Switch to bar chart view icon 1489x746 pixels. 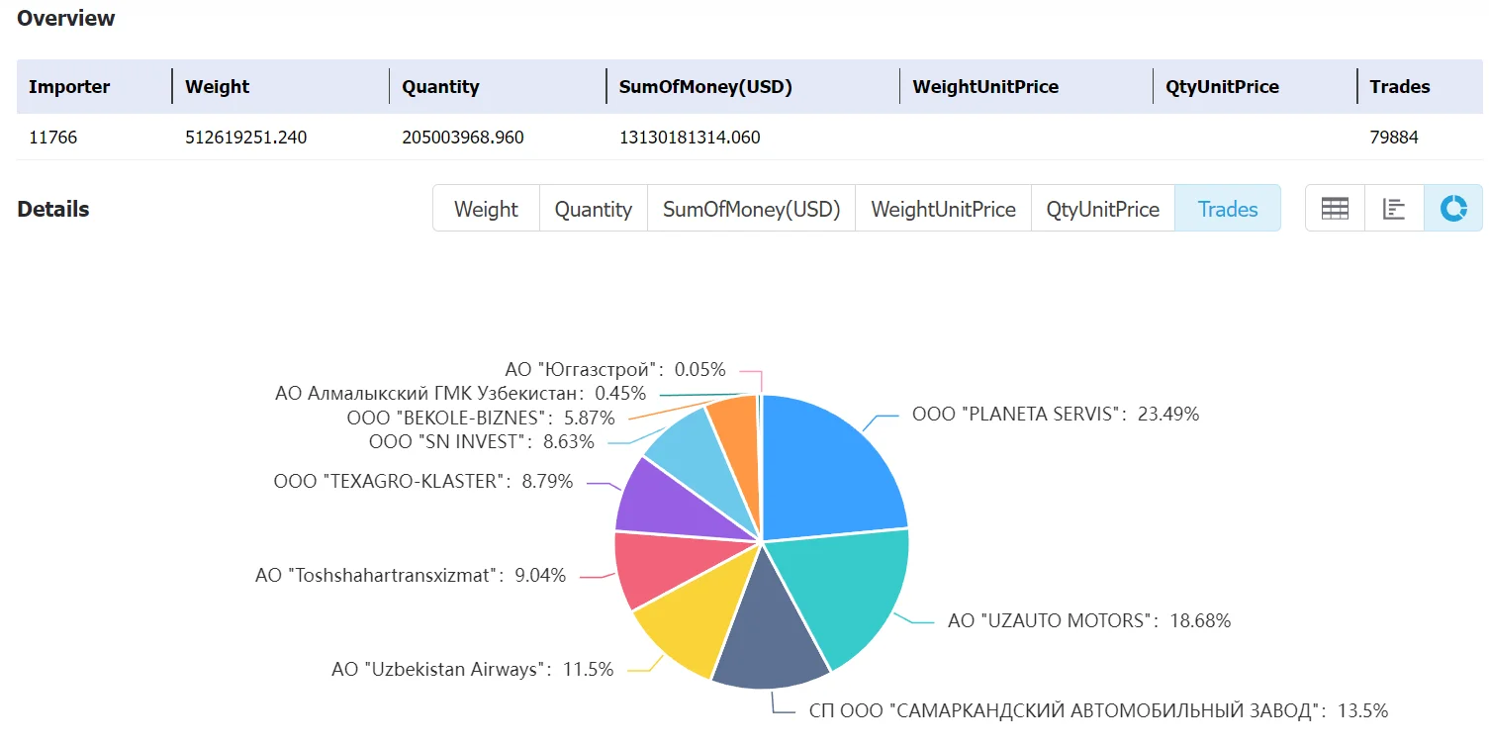pyautogui.click(x=1394, y=209)
